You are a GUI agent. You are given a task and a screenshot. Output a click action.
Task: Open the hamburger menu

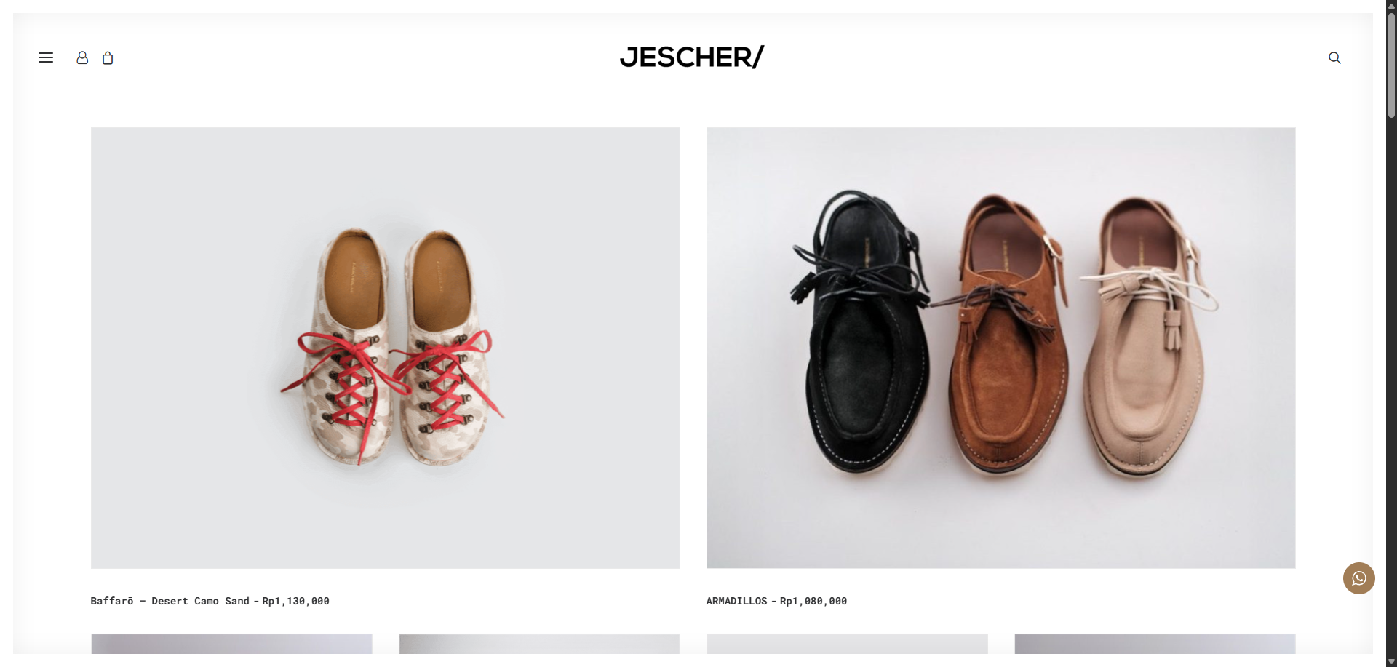click(x=46, y=57)
